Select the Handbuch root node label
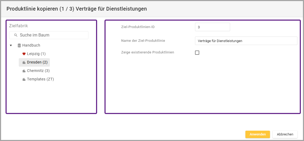 click(x=31, y=45)
